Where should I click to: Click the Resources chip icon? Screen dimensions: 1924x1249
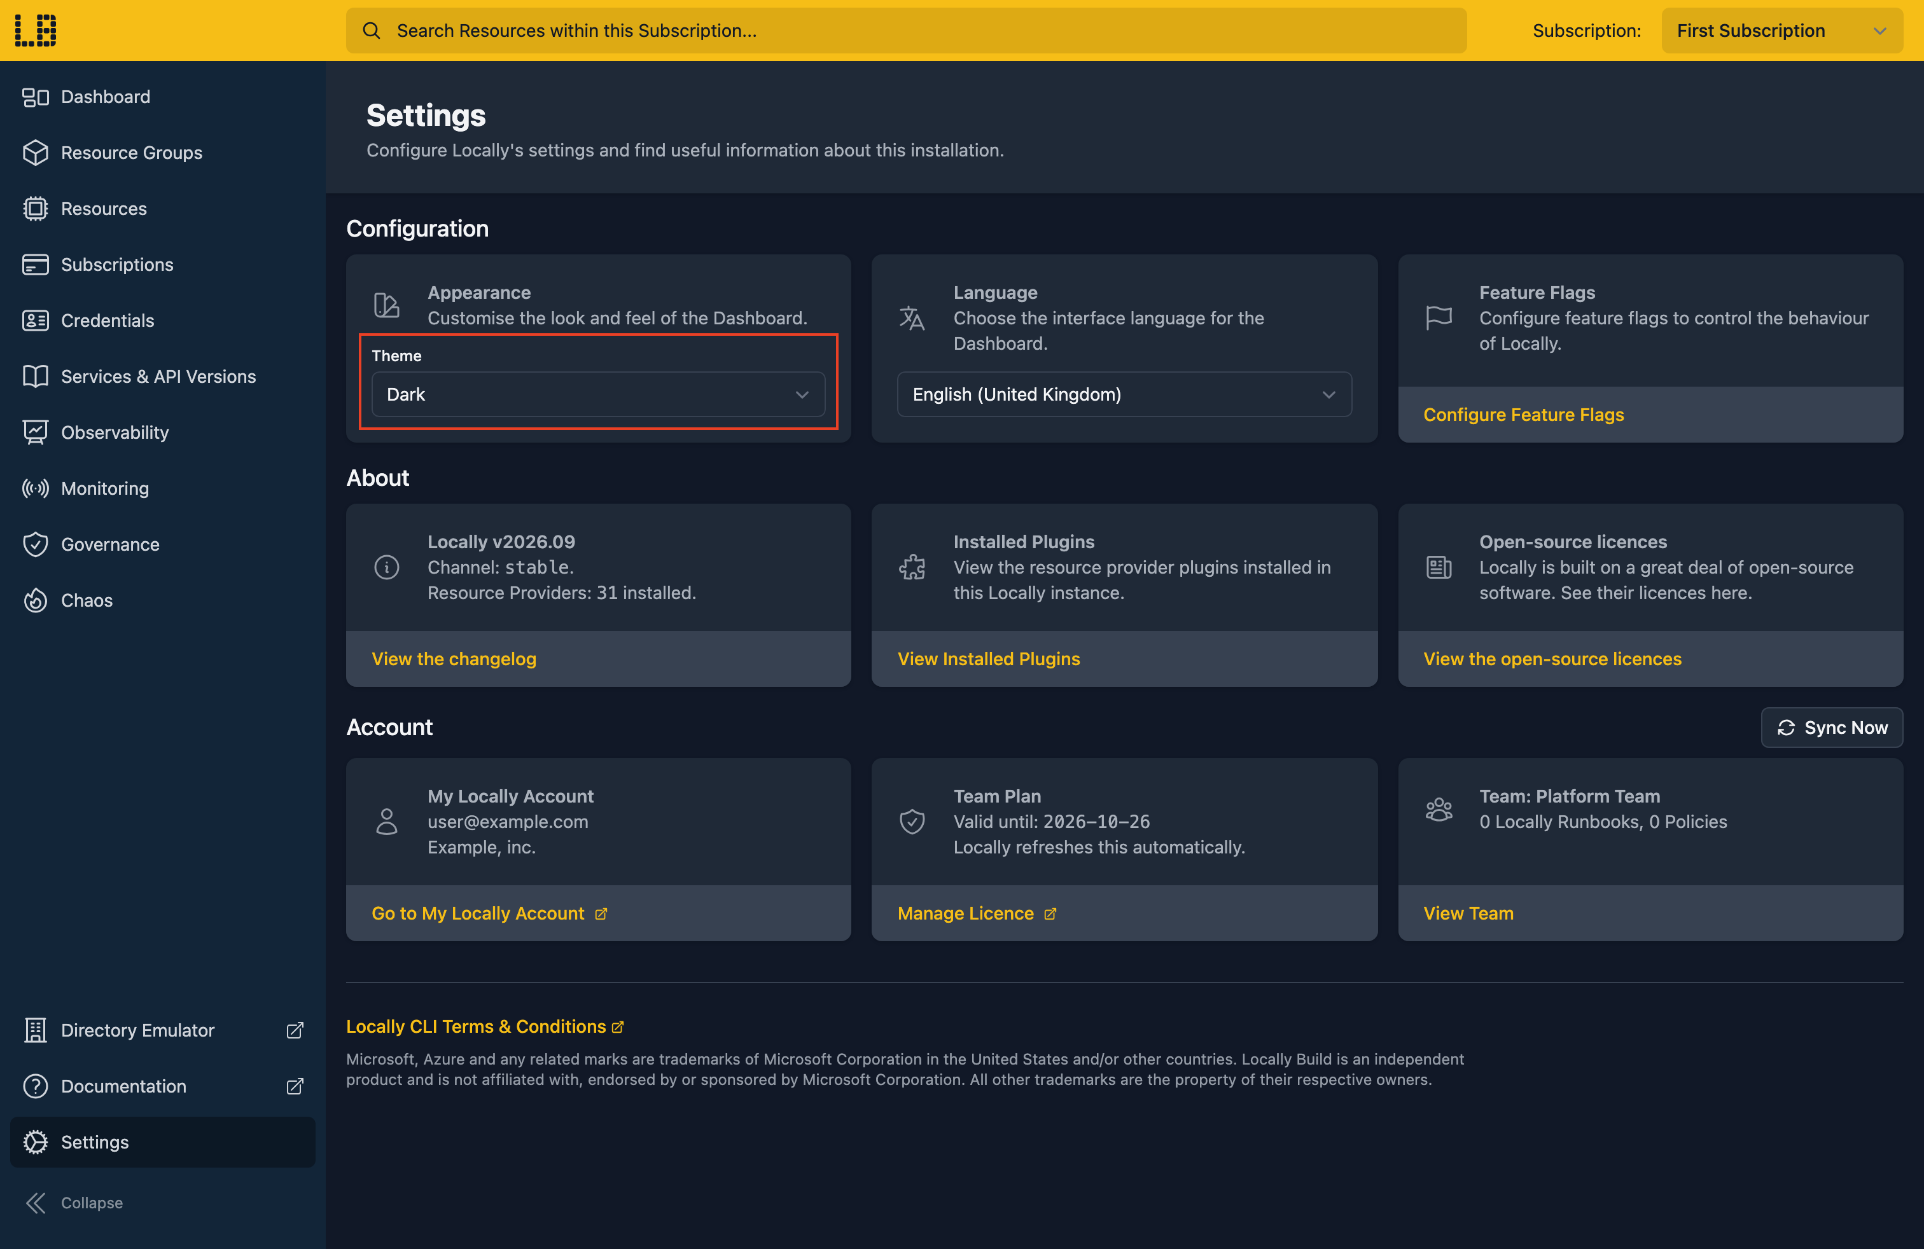(x=36, y=209)
